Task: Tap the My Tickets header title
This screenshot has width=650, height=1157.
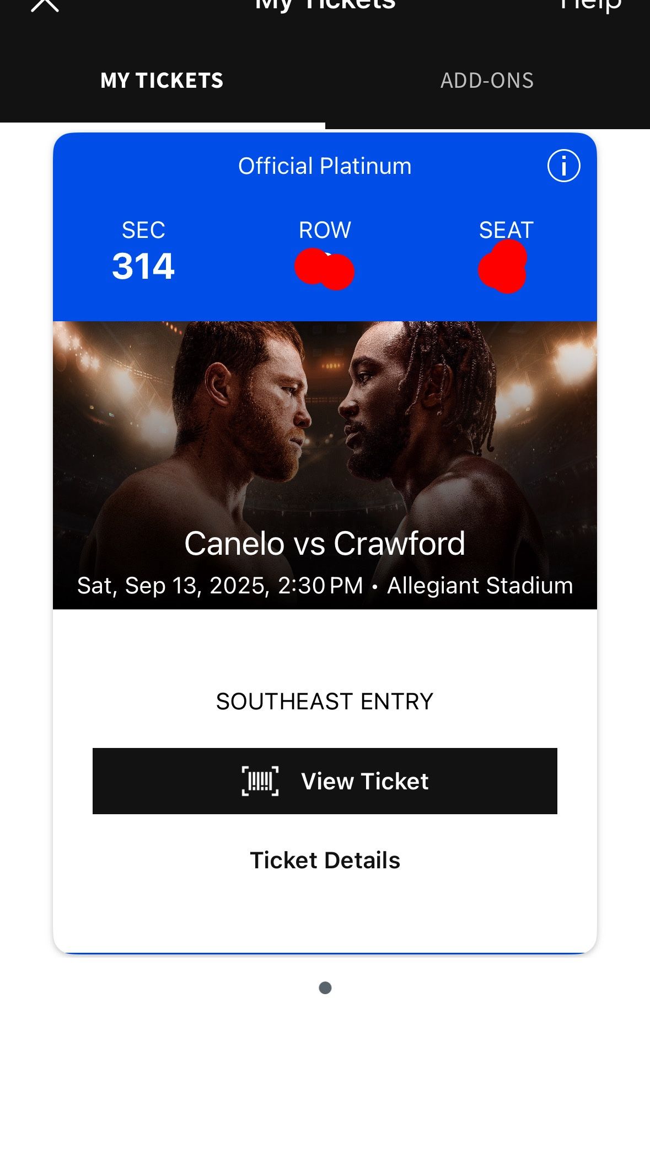Action: 325,6
